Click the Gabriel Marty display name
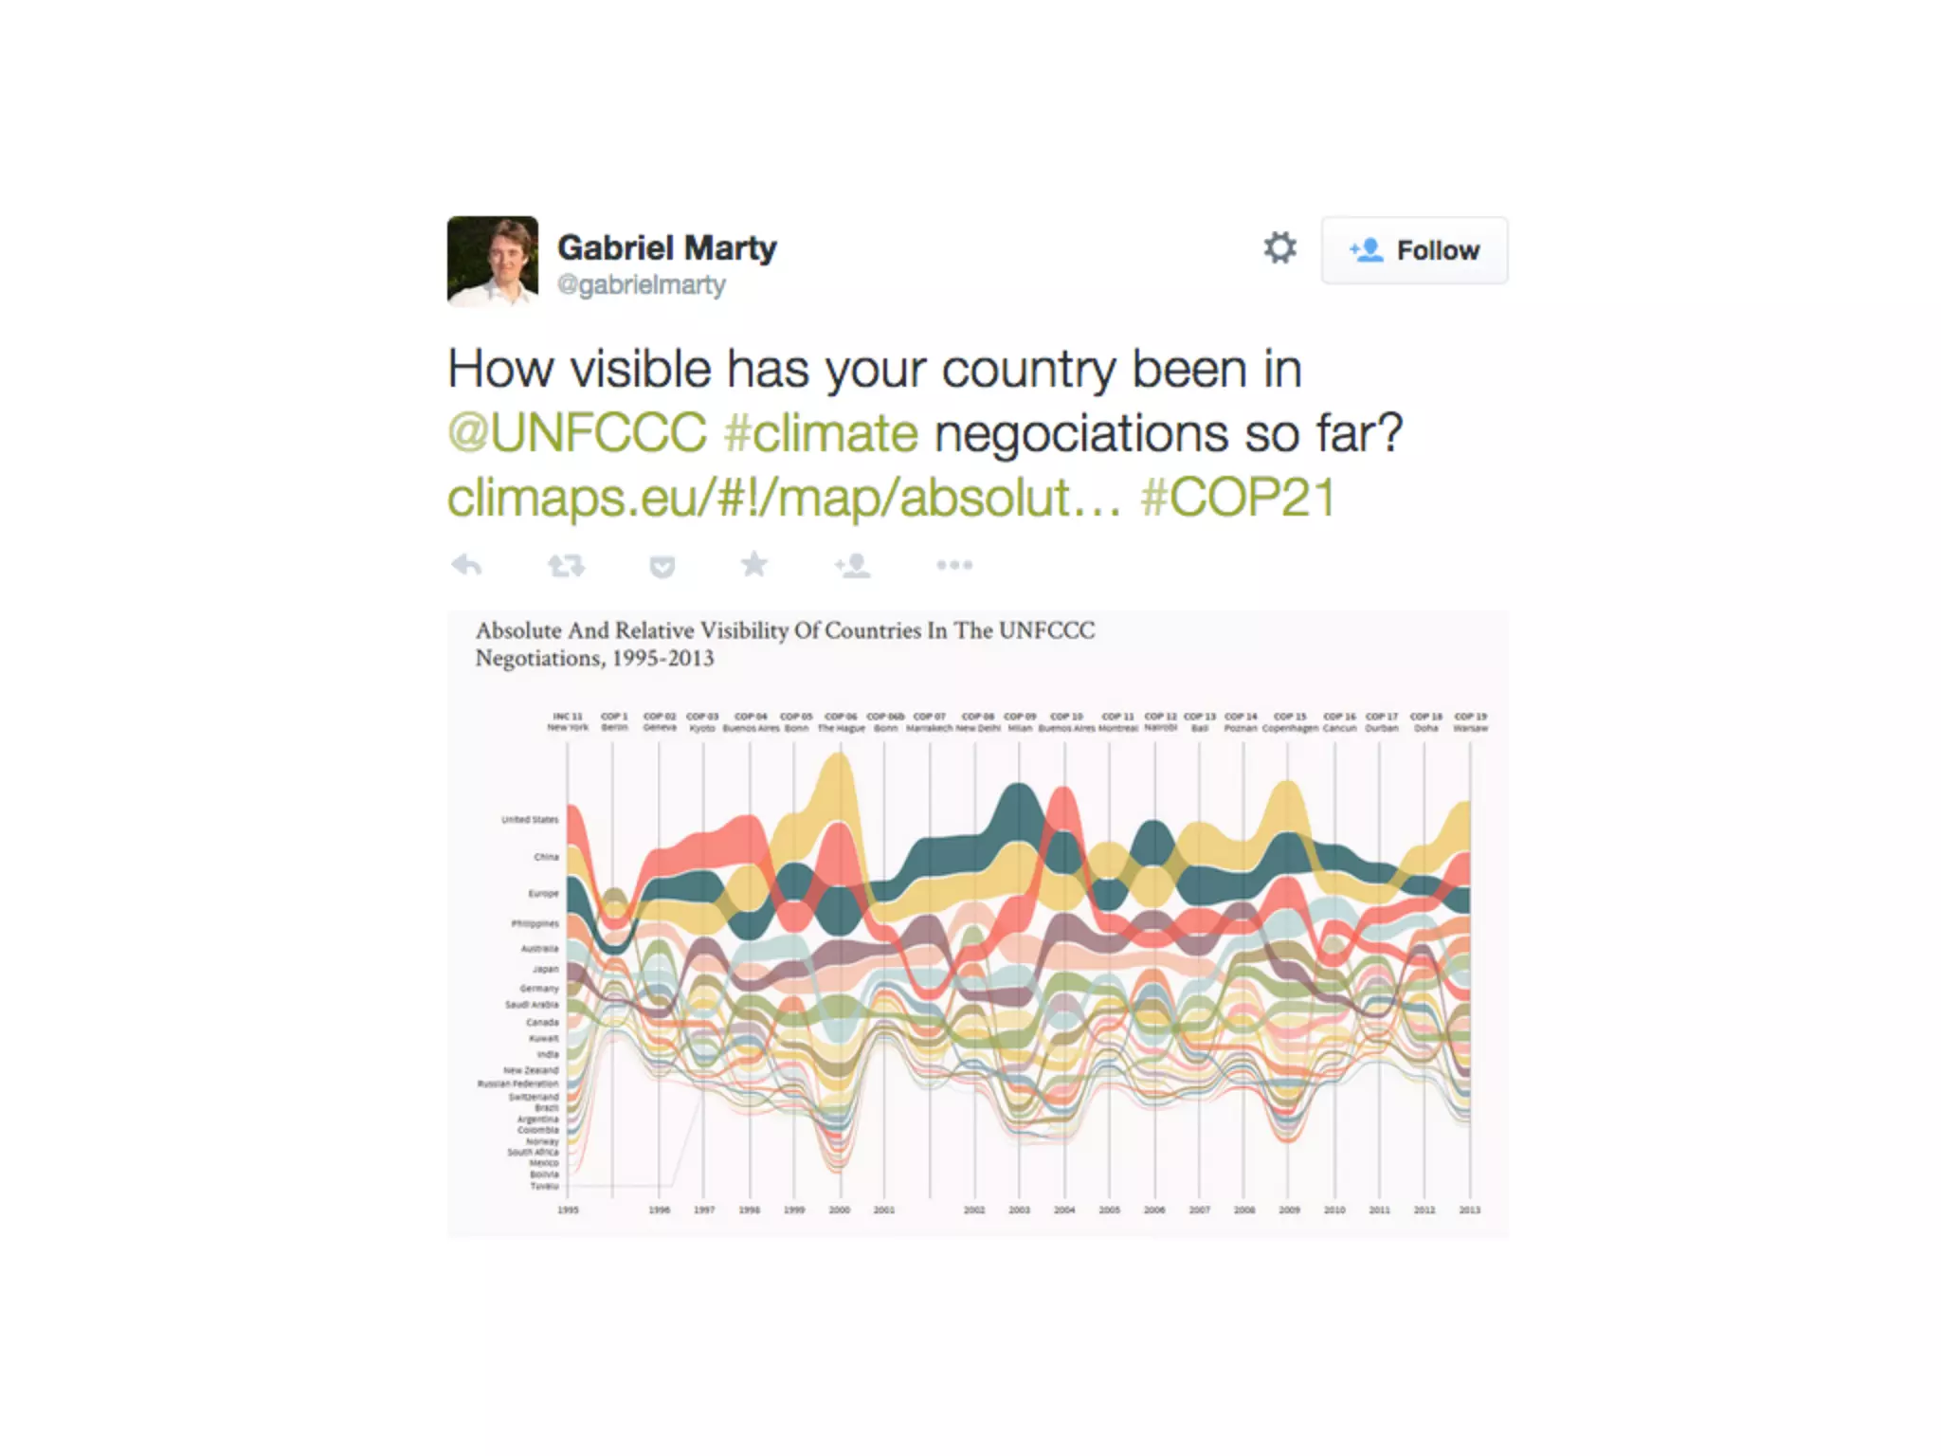1941x1456 pixels. click(667, 247)
